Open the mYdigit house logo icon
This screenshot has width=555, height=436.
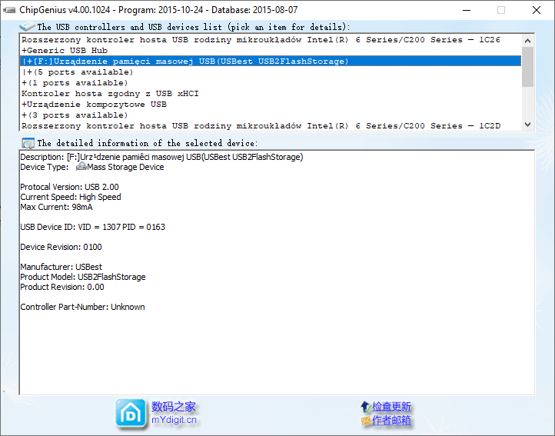click(131, 414)
